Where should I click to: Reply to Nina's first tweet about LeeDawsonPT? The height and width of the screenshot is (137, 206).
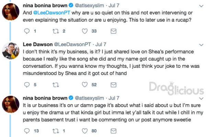tap(27, 31)
